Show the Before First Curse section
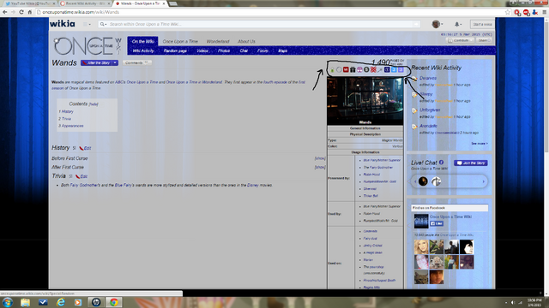Image resolution: width=549 pixels, height=308 pixels. [x=320, y=158]
